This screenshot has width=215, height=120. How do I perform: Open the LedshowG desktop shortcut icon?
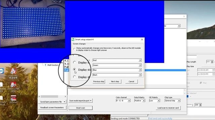(x=13, y=71)
